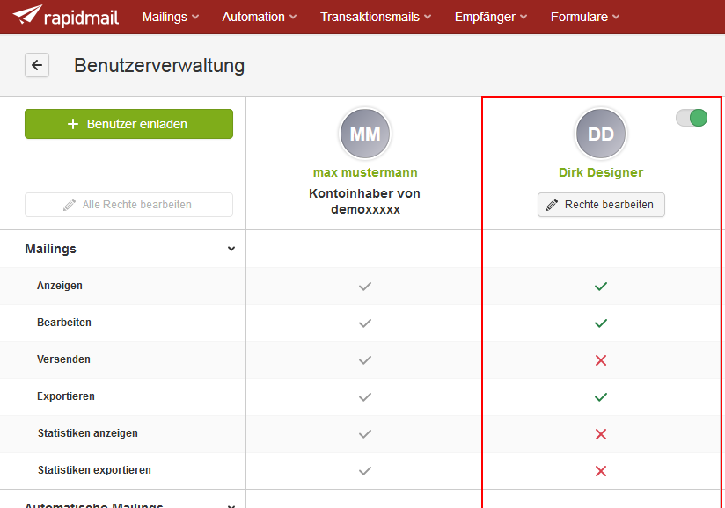Click Kontoinhaber von demoxxxxx text

tap(365, 201)
